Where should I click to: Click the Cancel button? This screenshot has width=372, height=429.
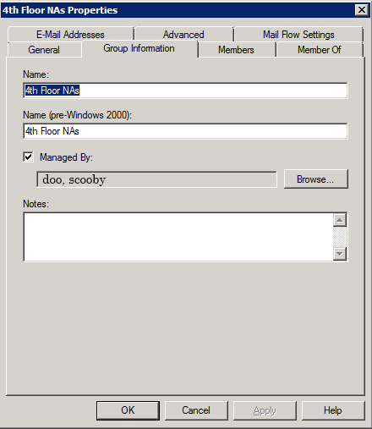[x=196, y=410]
